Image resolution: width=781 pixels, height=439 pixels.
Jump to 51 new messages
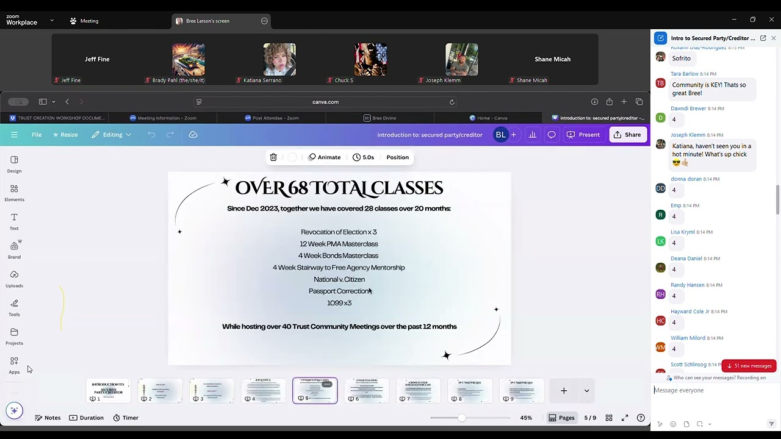point(749,366)
